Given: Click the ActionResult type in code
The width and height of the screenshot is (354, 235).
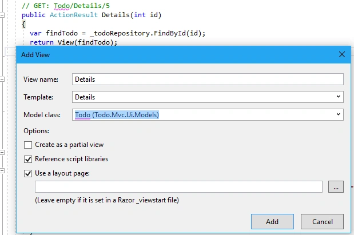Looking at the screenshot, I should [x=74, y=15].
